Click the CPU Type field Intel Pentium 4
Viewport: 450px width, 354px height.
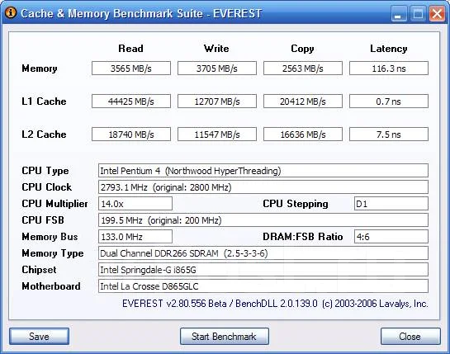263,171
